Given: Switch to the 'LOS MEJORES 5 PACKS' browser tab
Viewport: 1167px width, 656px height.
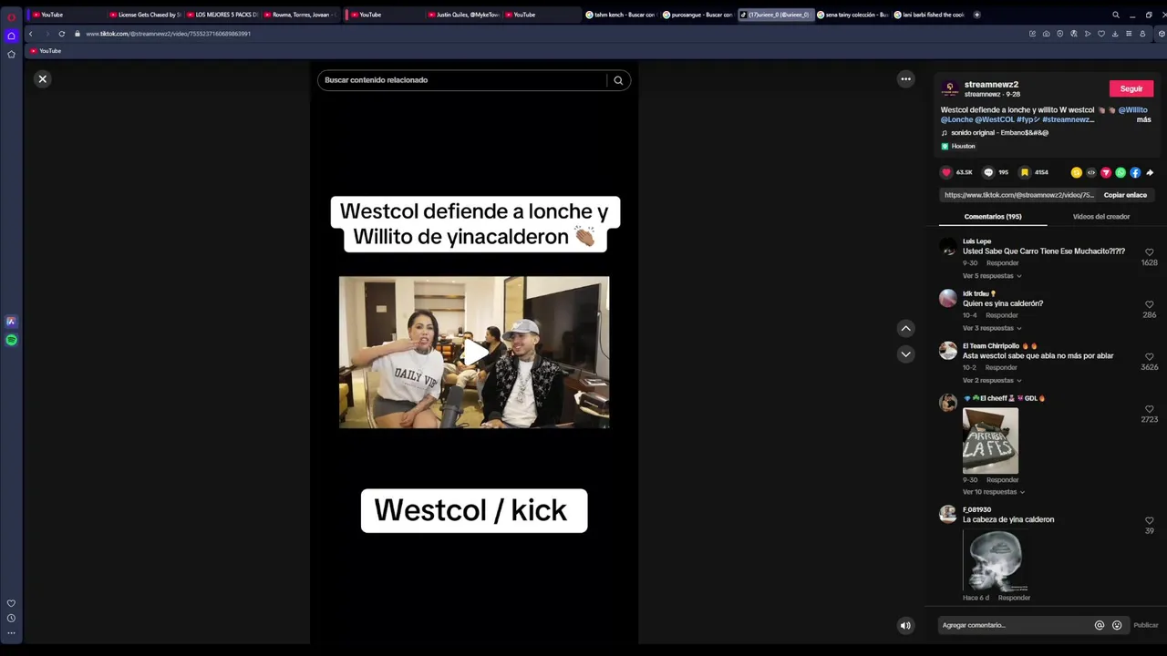Looking at the screenshot, I should tap(222, 15).
